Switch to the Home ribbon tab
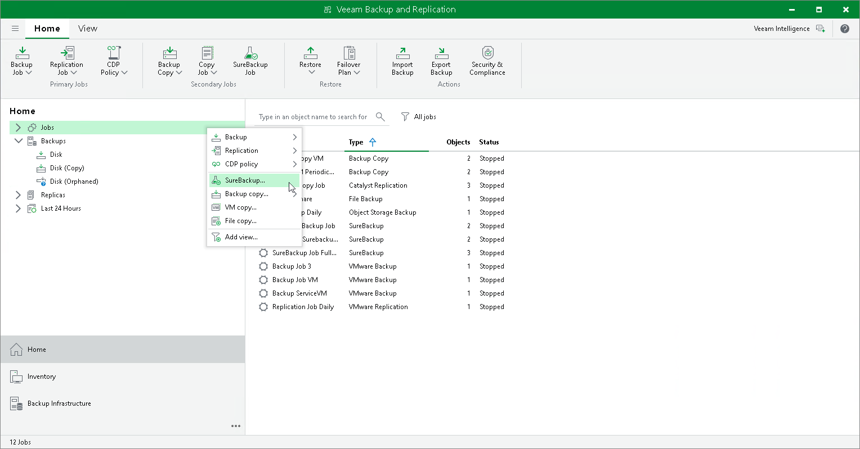860x449 pixels. 47,29
